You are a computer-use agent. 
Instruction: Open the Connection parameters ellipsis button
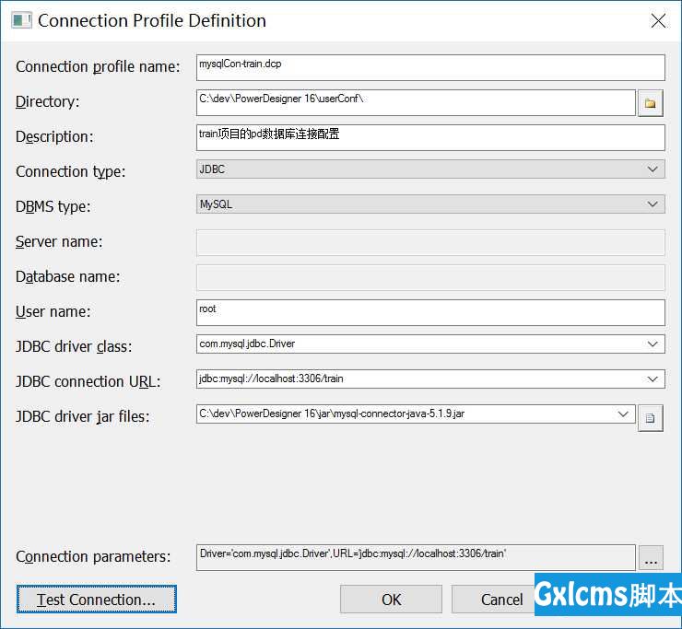651,557
